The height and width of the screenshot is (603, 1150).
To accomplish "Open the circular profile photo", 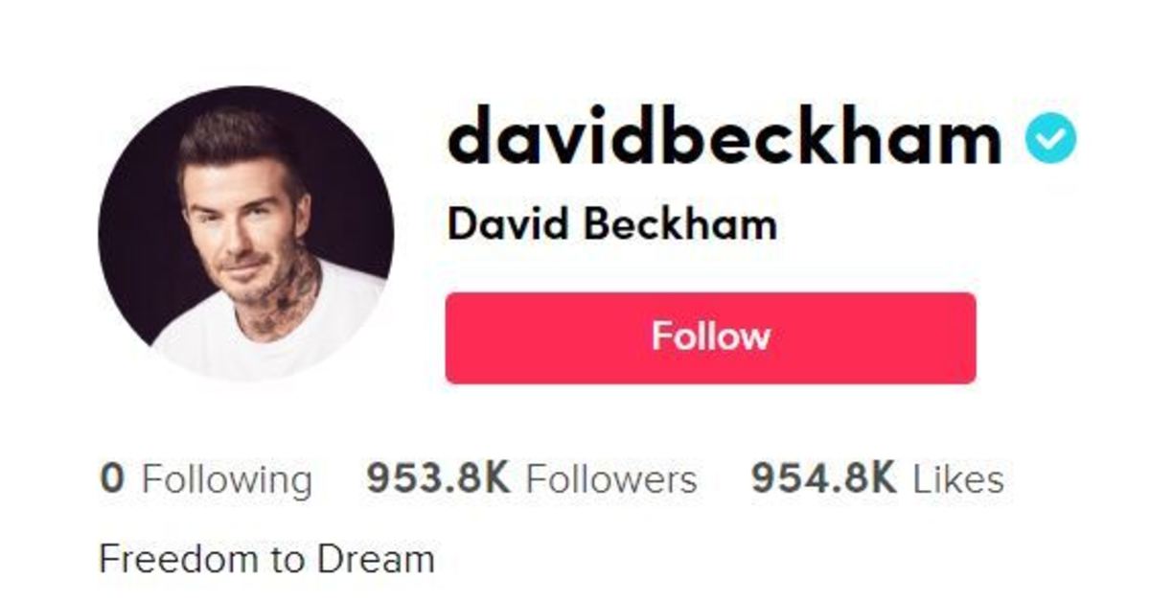I will [246, 233].
